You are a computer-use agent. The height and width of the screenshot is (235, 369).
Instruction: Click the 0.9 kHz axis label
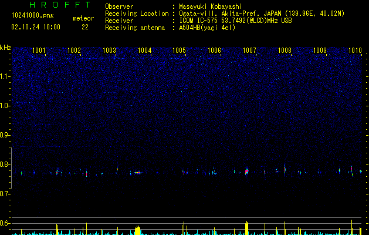[5, 135]
